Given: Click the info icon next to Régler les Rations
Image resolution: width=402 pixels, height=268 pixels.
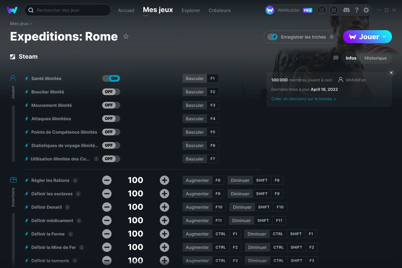Looking at the screenshot, I should (x=75, y=180).
